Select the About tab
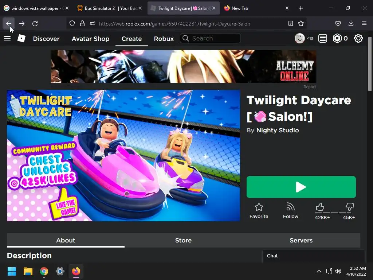The image size is (373, 280). (66, 240)
